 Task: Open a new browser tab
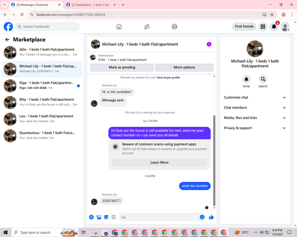[123, 5]
